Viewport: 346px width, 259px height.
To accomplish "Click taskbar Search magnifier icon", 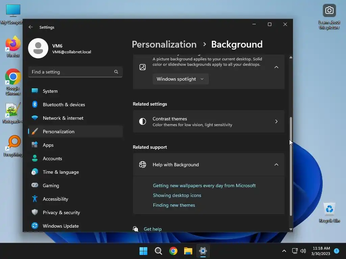I will coord(158,251).
